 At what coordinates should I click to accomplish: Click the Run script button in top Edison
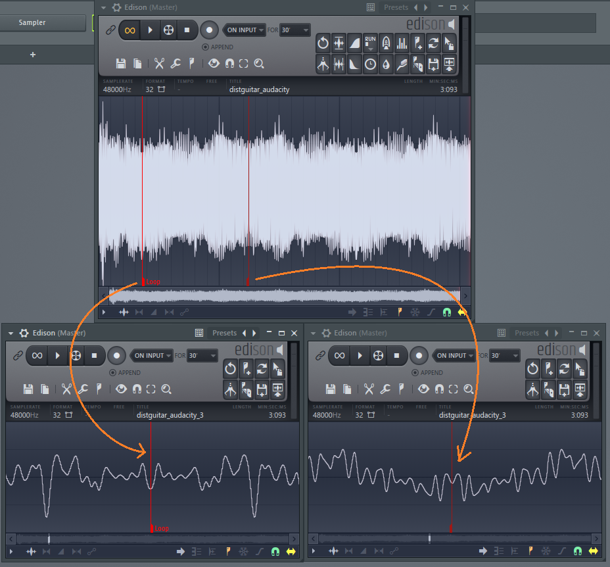tap(370, 43)
